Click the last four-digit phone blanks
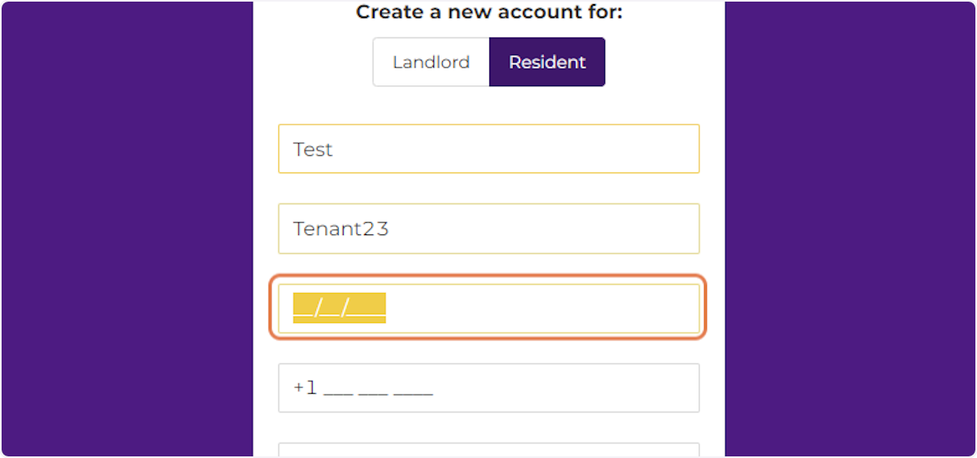 413,390
